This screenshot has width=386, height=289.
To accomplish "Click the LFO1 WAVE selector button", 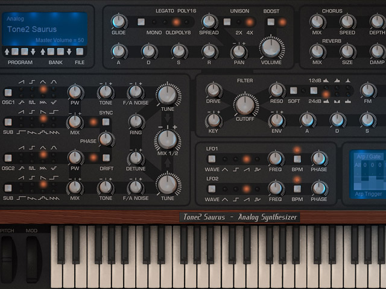I will click(x=212, y=159).
